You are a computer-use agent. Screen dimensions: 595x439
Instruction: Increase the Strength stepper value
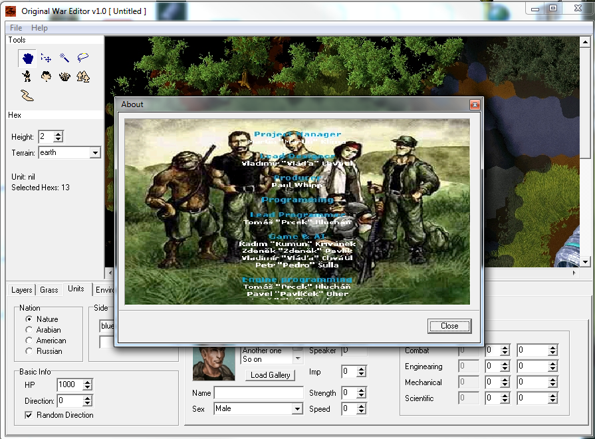coord(361,390)
